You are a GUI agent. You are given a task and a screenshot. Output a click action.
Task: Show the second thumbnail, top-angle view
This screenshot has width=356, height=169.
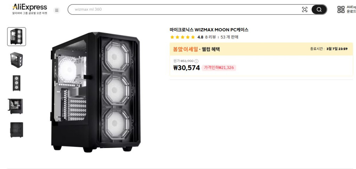(x=17, y=60)
